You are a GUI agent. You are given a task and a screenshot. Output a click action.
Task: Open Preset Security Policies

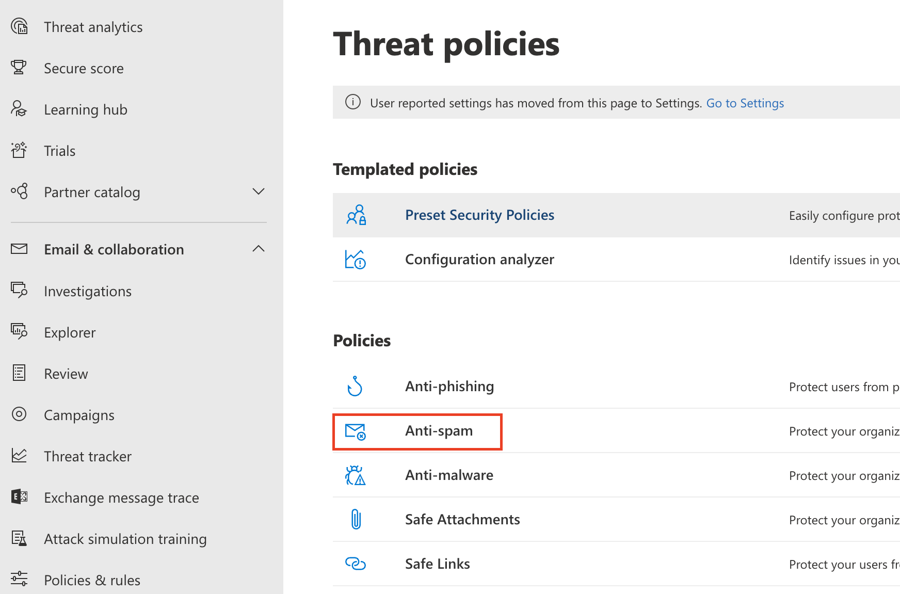click(x=479, y=215)
